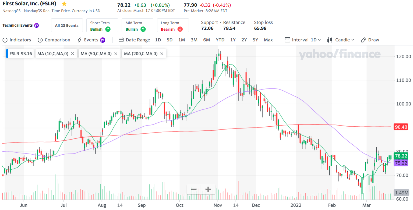Click the MA (200,C,MA,0) indicator label
This screenshot has width=413, height=210.
tap(141, 54)
